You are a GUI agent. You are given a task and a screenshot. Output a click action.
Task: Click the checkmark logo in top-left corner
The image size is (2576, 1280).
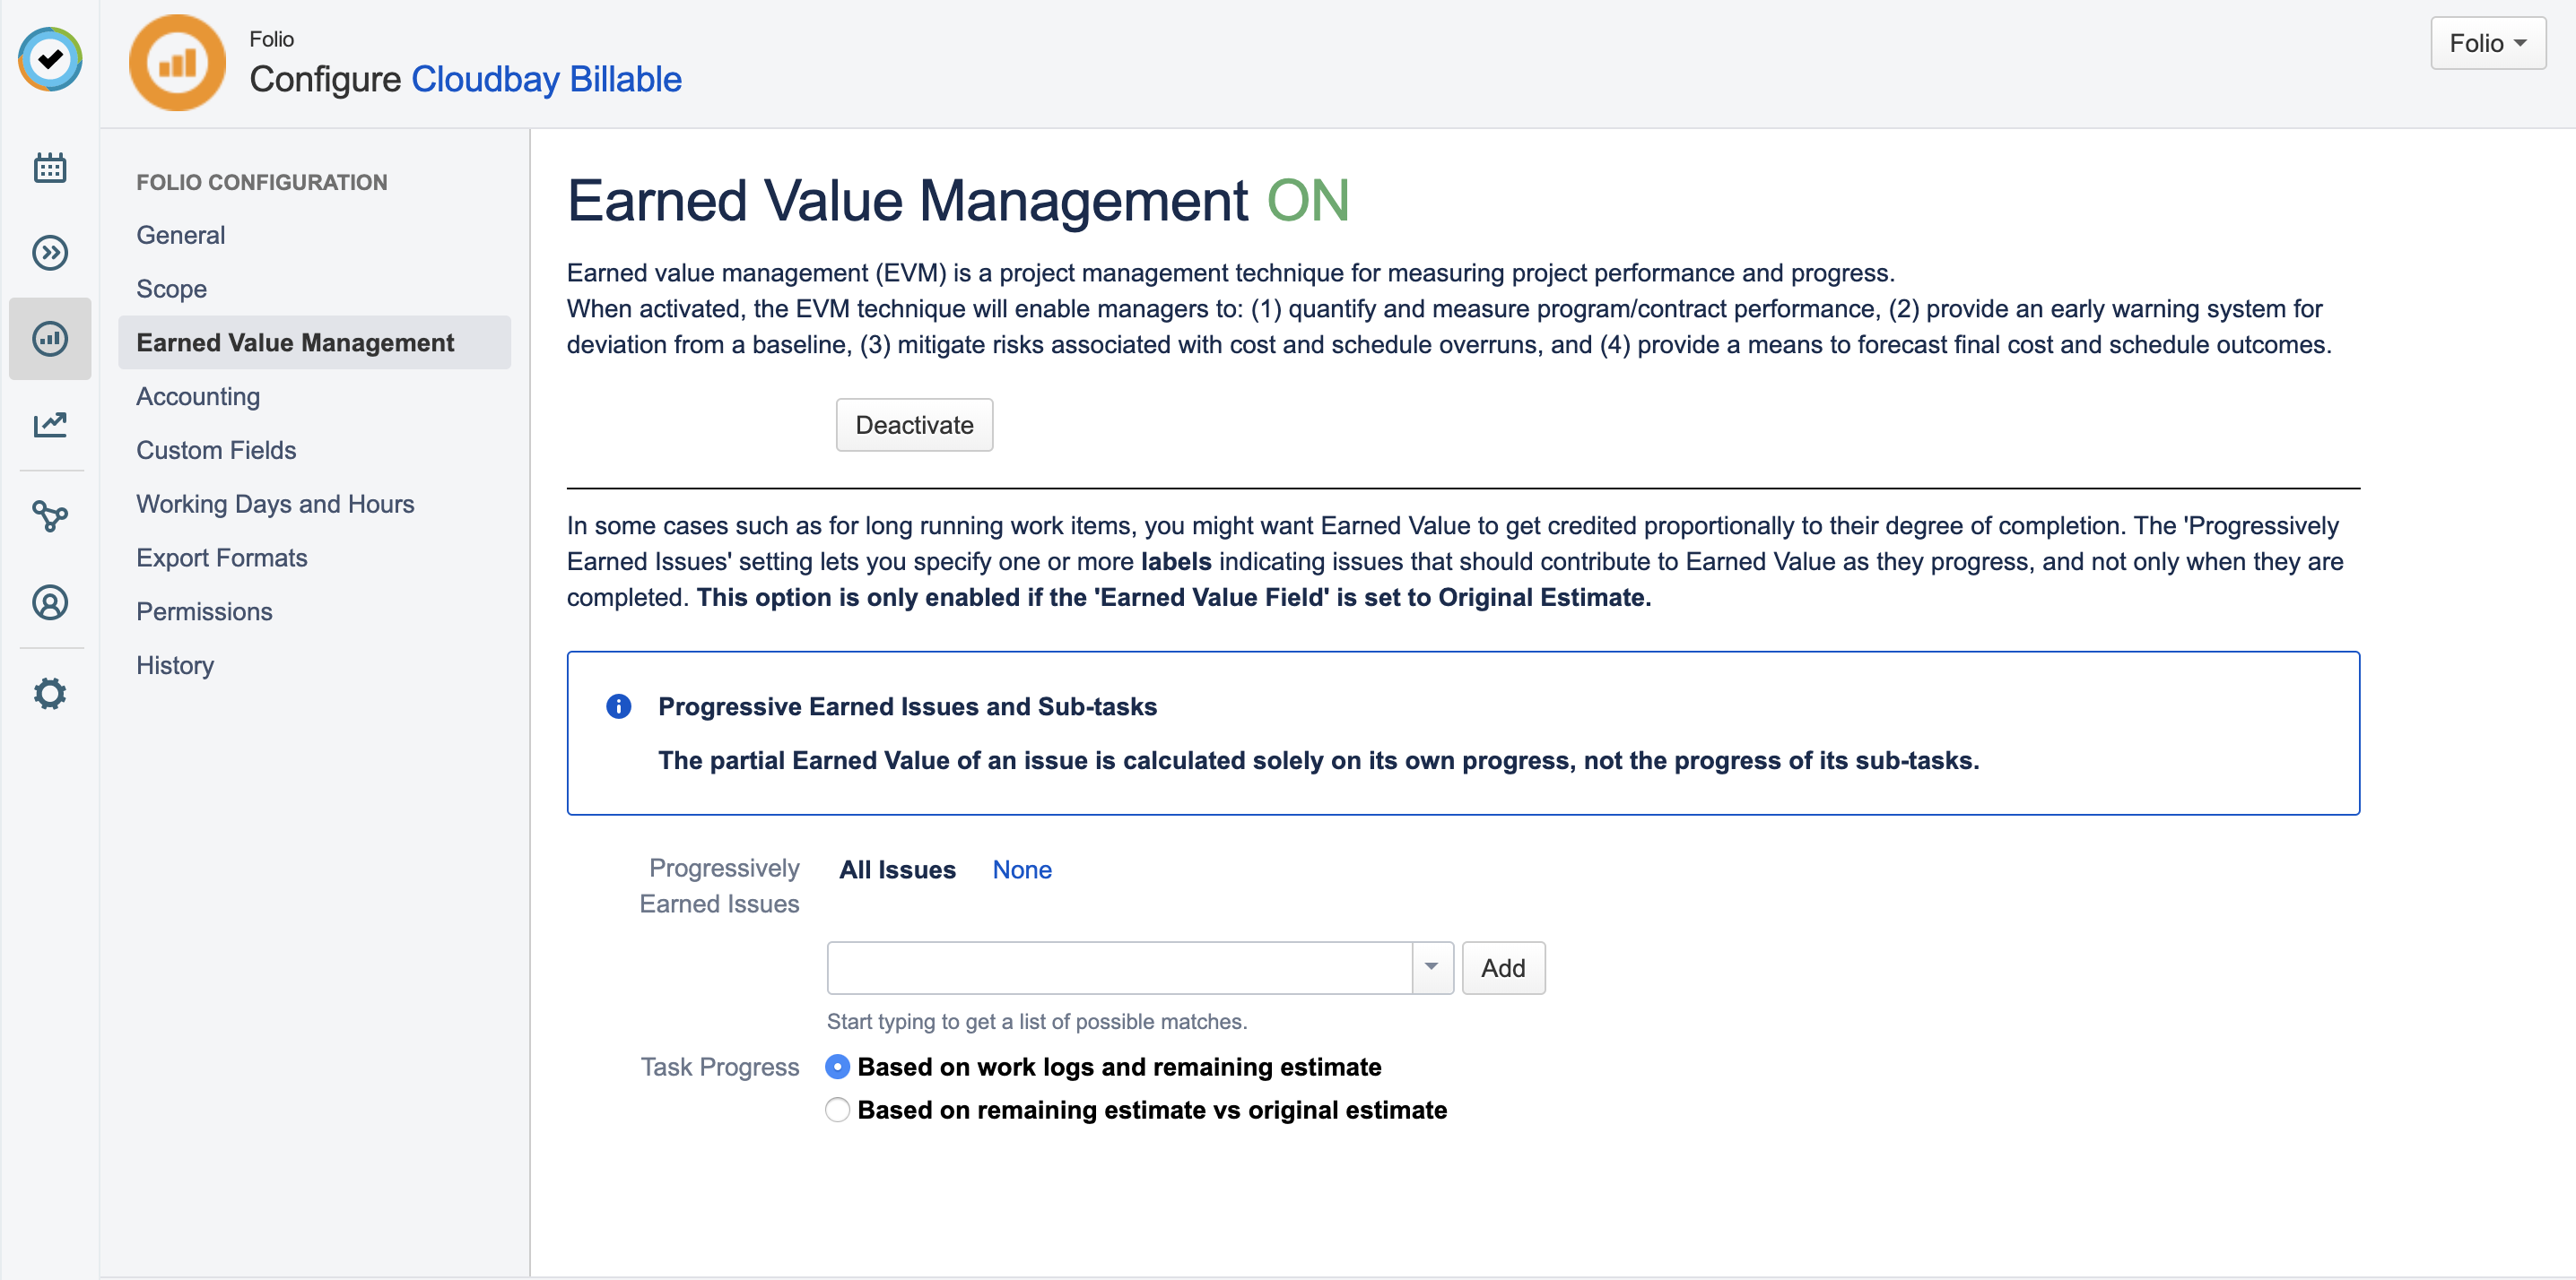[49, 60]
